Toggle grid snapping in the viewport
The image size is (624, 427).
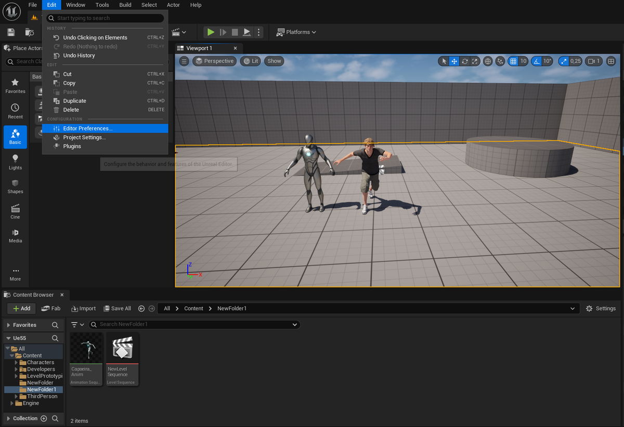click(x=513, y=61)
